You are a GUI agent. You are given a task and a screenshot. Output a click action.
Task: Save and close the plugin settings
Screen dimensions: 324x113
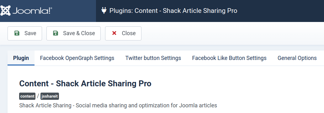(x=74, y=33)
